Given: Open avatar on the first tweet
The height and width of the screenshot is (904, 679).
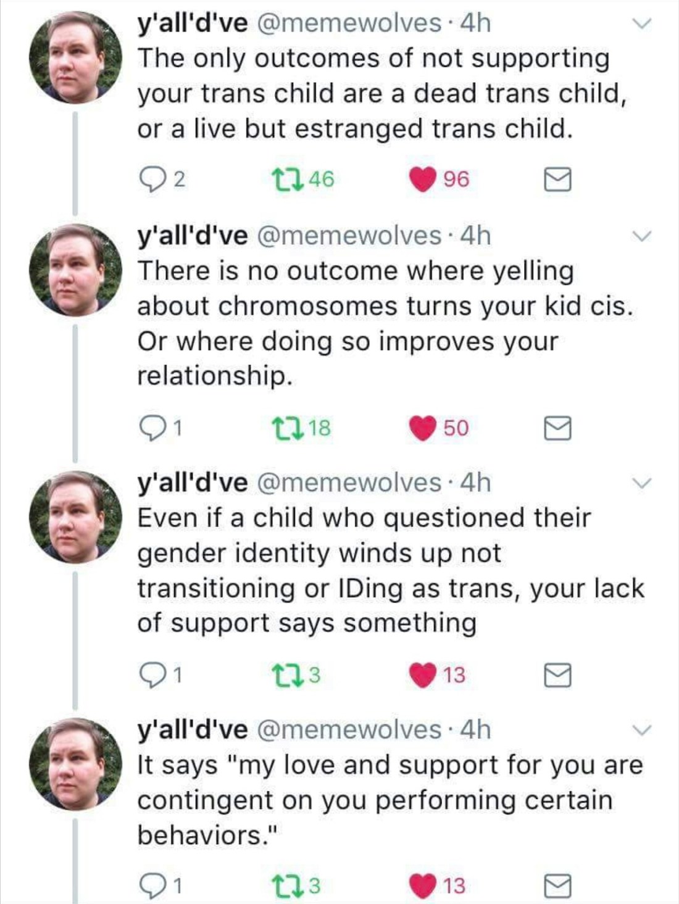Looking at the screenshot, I should coord(76,57).
